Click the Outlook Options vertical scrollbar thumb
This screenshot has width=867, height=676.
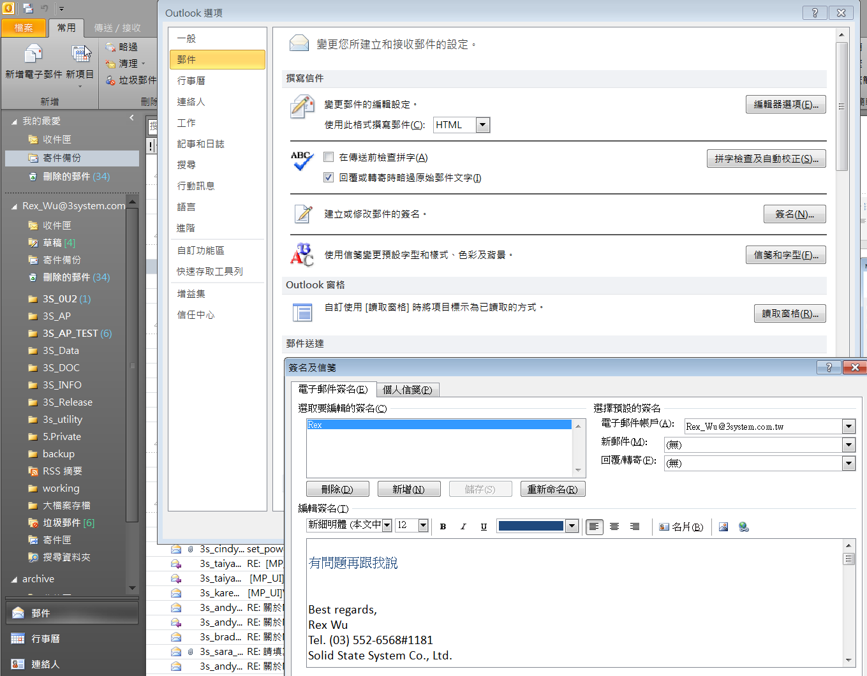point(841,107)
